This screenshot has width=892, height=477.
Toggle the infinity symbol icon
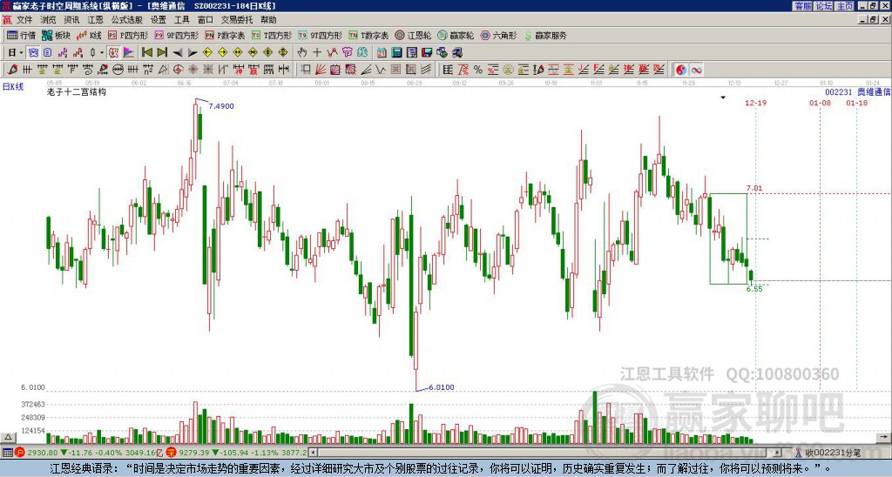[x=696, y=70]
